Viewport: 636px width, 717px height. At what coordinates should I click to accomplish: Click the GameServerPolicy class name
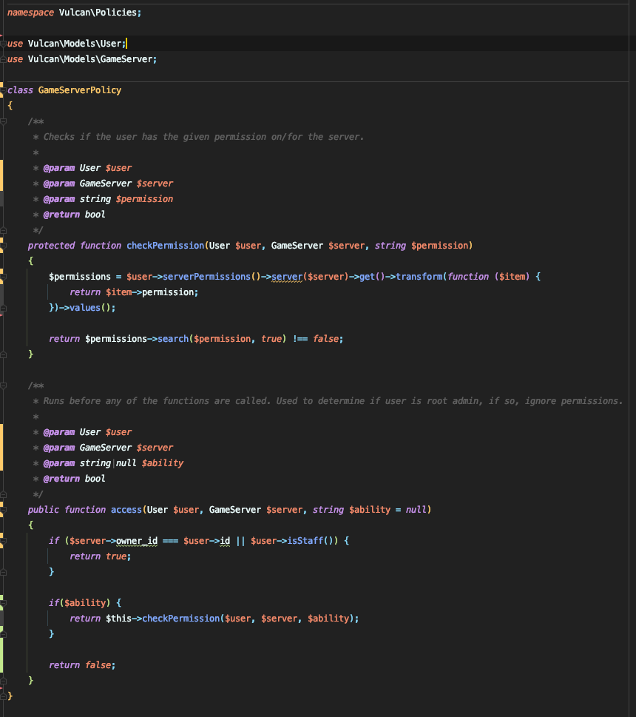click(x=79, y=90)
